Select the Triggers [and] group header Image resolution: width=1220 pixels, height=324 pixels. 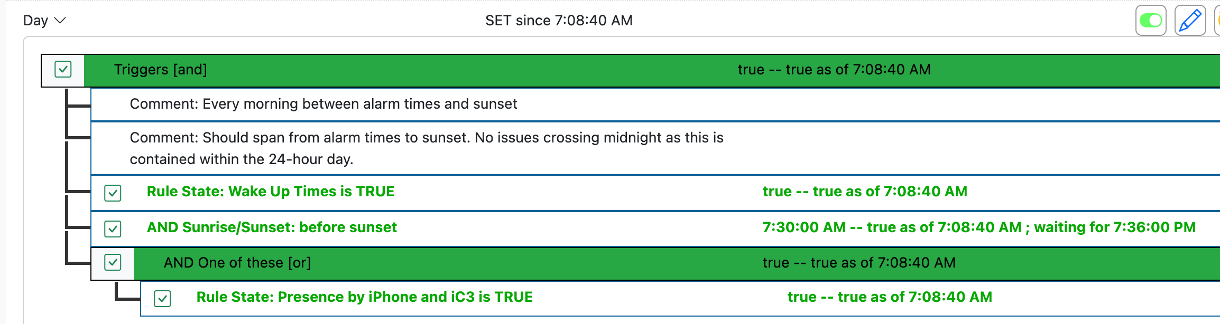652,70
